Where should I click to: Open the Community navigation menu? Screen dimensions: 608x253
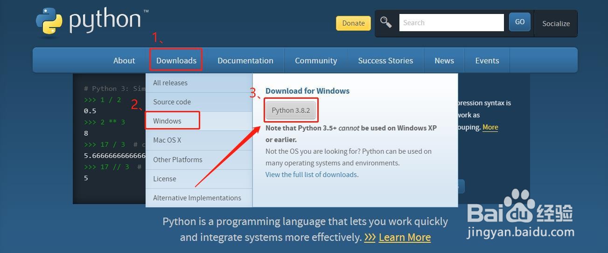[316, 61]
